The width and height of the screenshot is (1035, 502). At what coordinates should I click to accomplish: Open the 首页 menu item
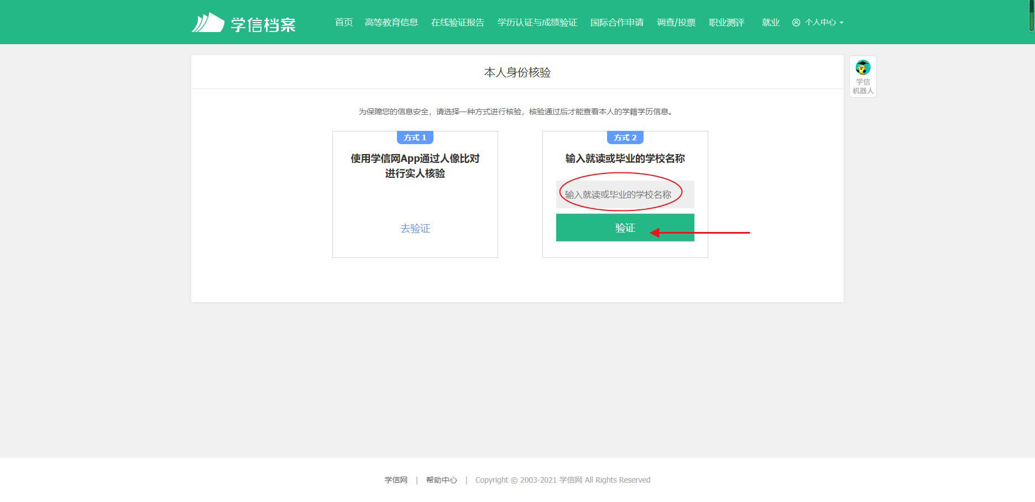point(344,23)
